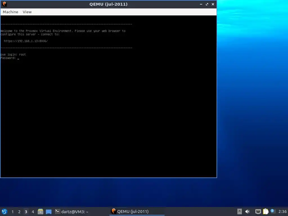Switch to workspace 1

12,211
